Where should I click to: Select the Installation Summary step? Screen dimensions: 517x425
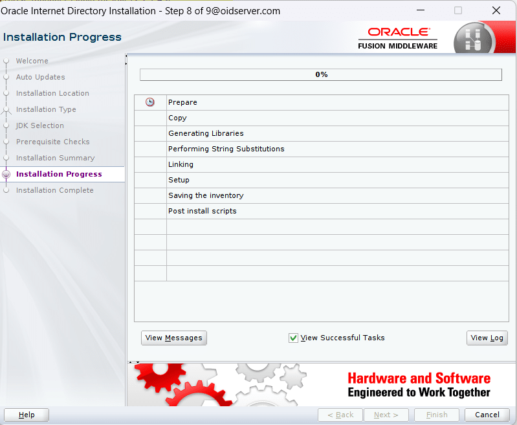pyautogui.click(x=55, y=158)
